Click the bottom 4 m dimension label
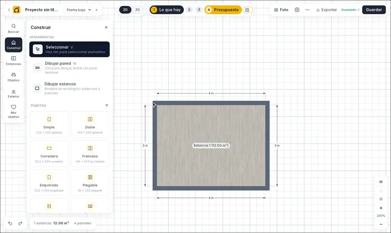The width and height of the screenshot is (391, 233). [x=211, y=198]
